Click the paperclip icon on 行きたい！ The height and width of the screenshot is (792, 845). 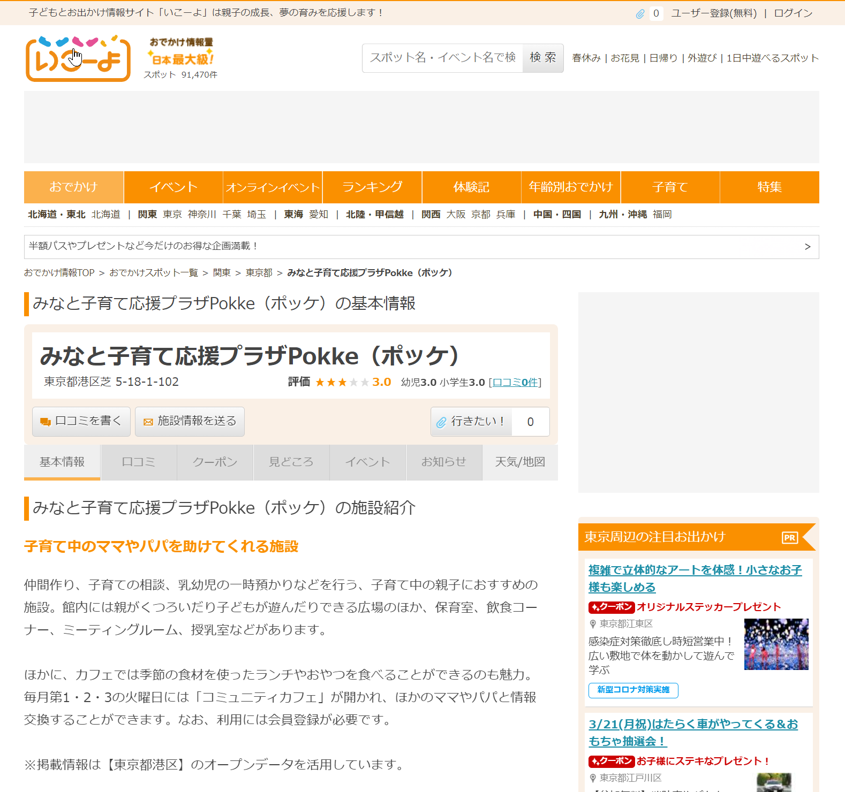(441, 422)
